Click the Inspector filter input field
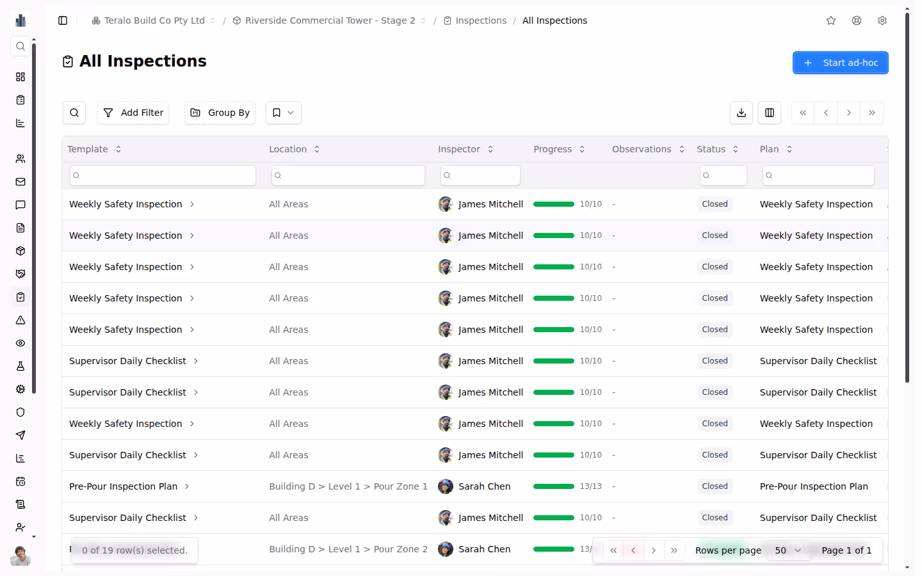This screenshot has height=576, width=922. tap(481, 175)
